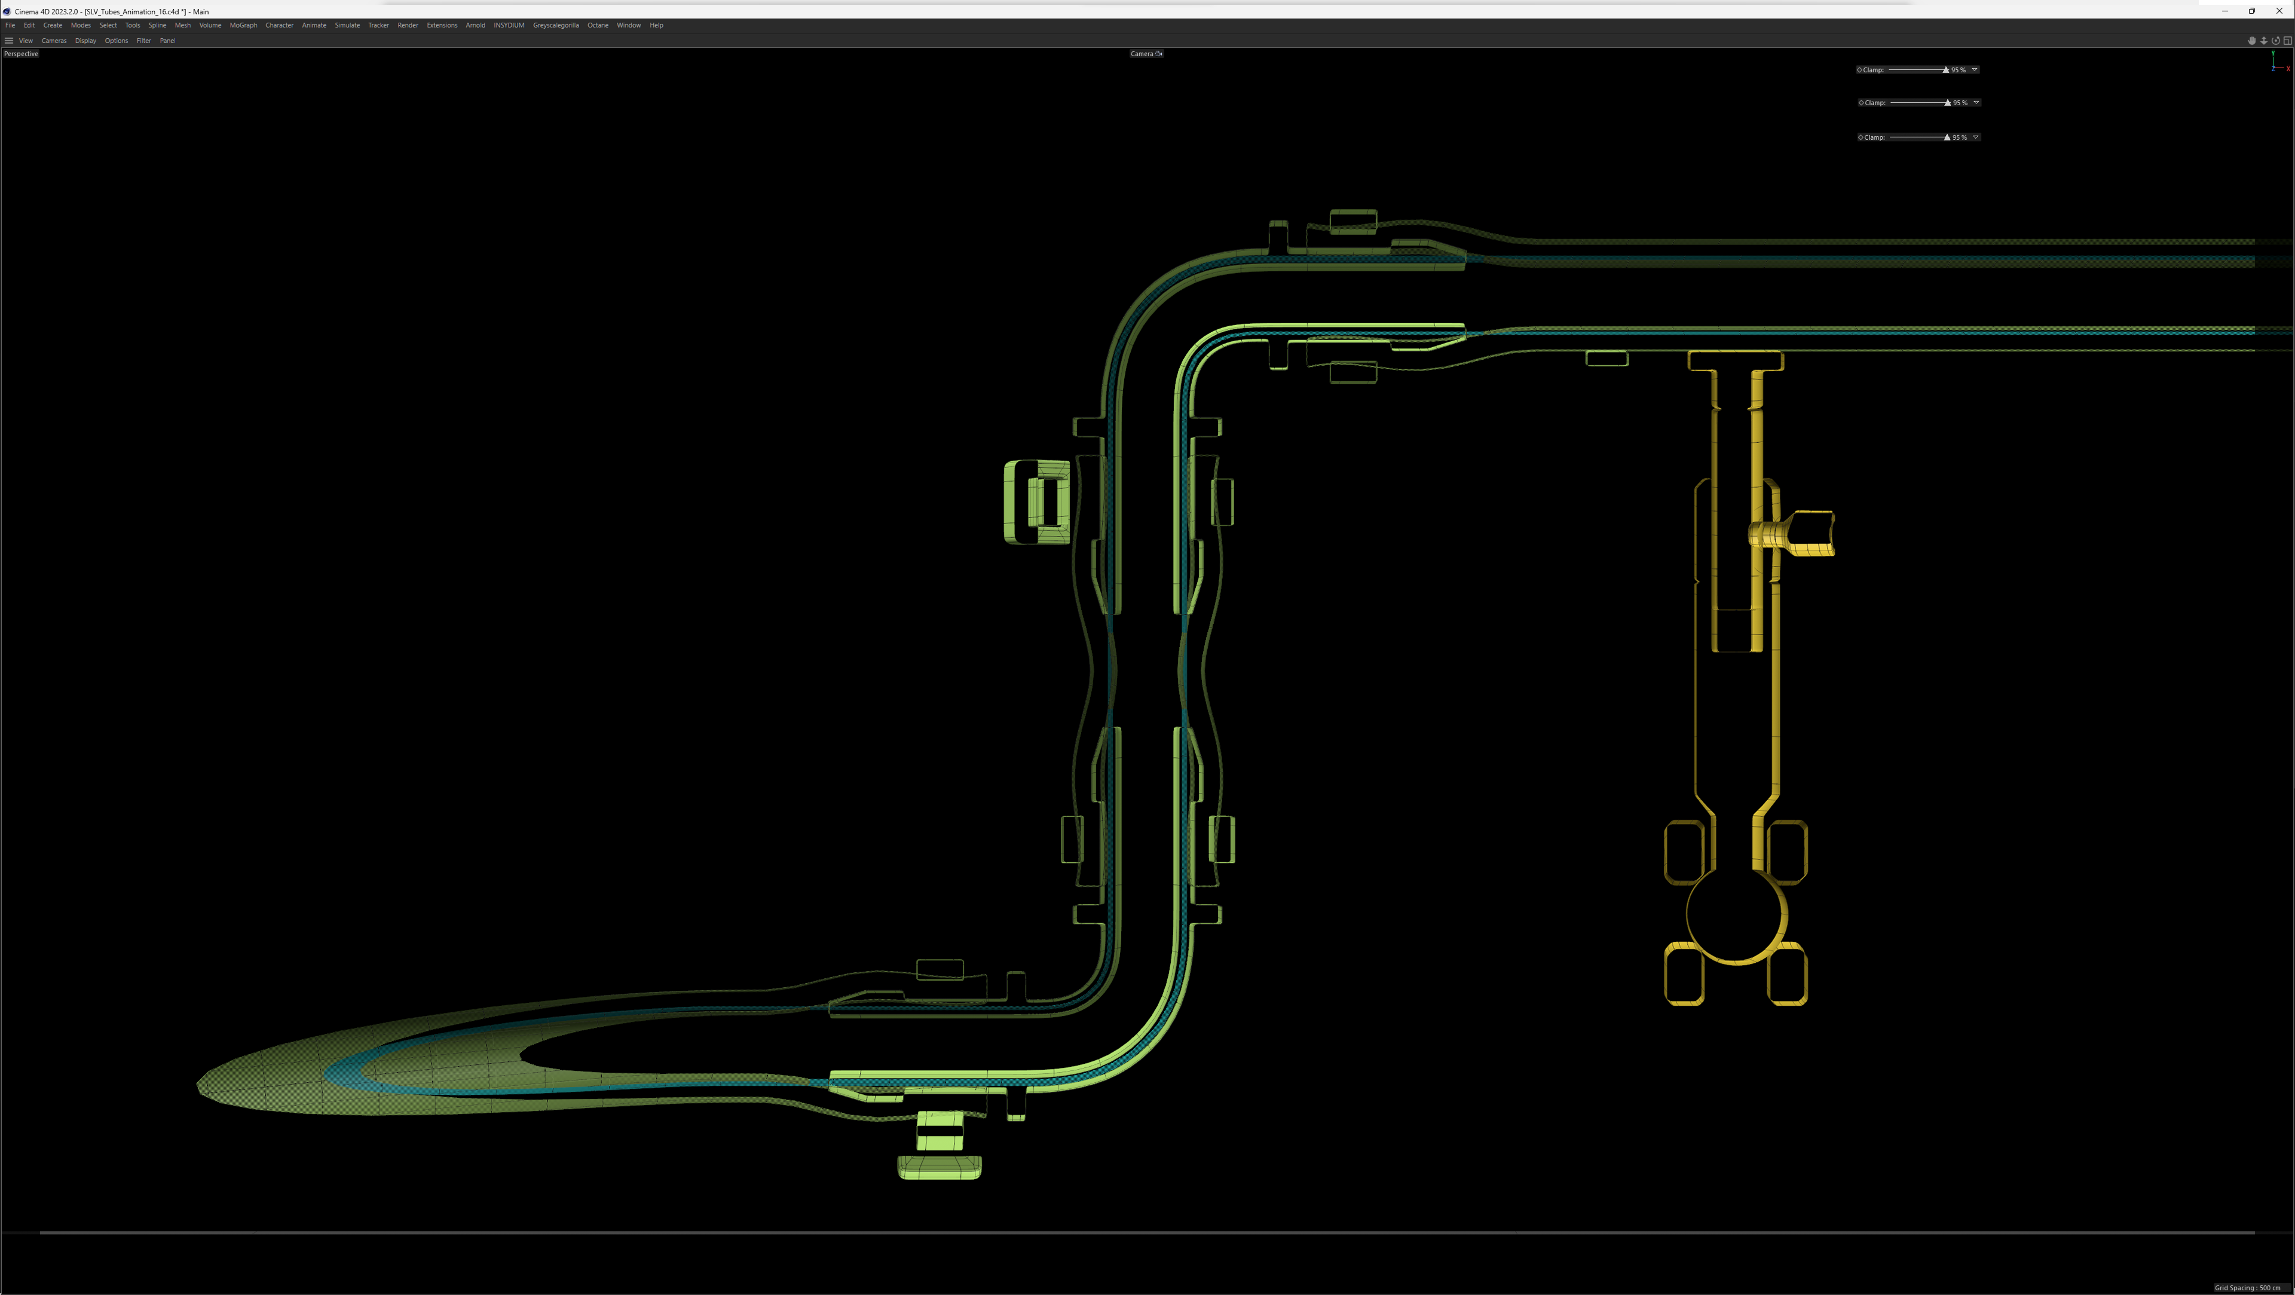
Task: Expand the second Clamp dropdown arrow
Action: (1976, 102)
